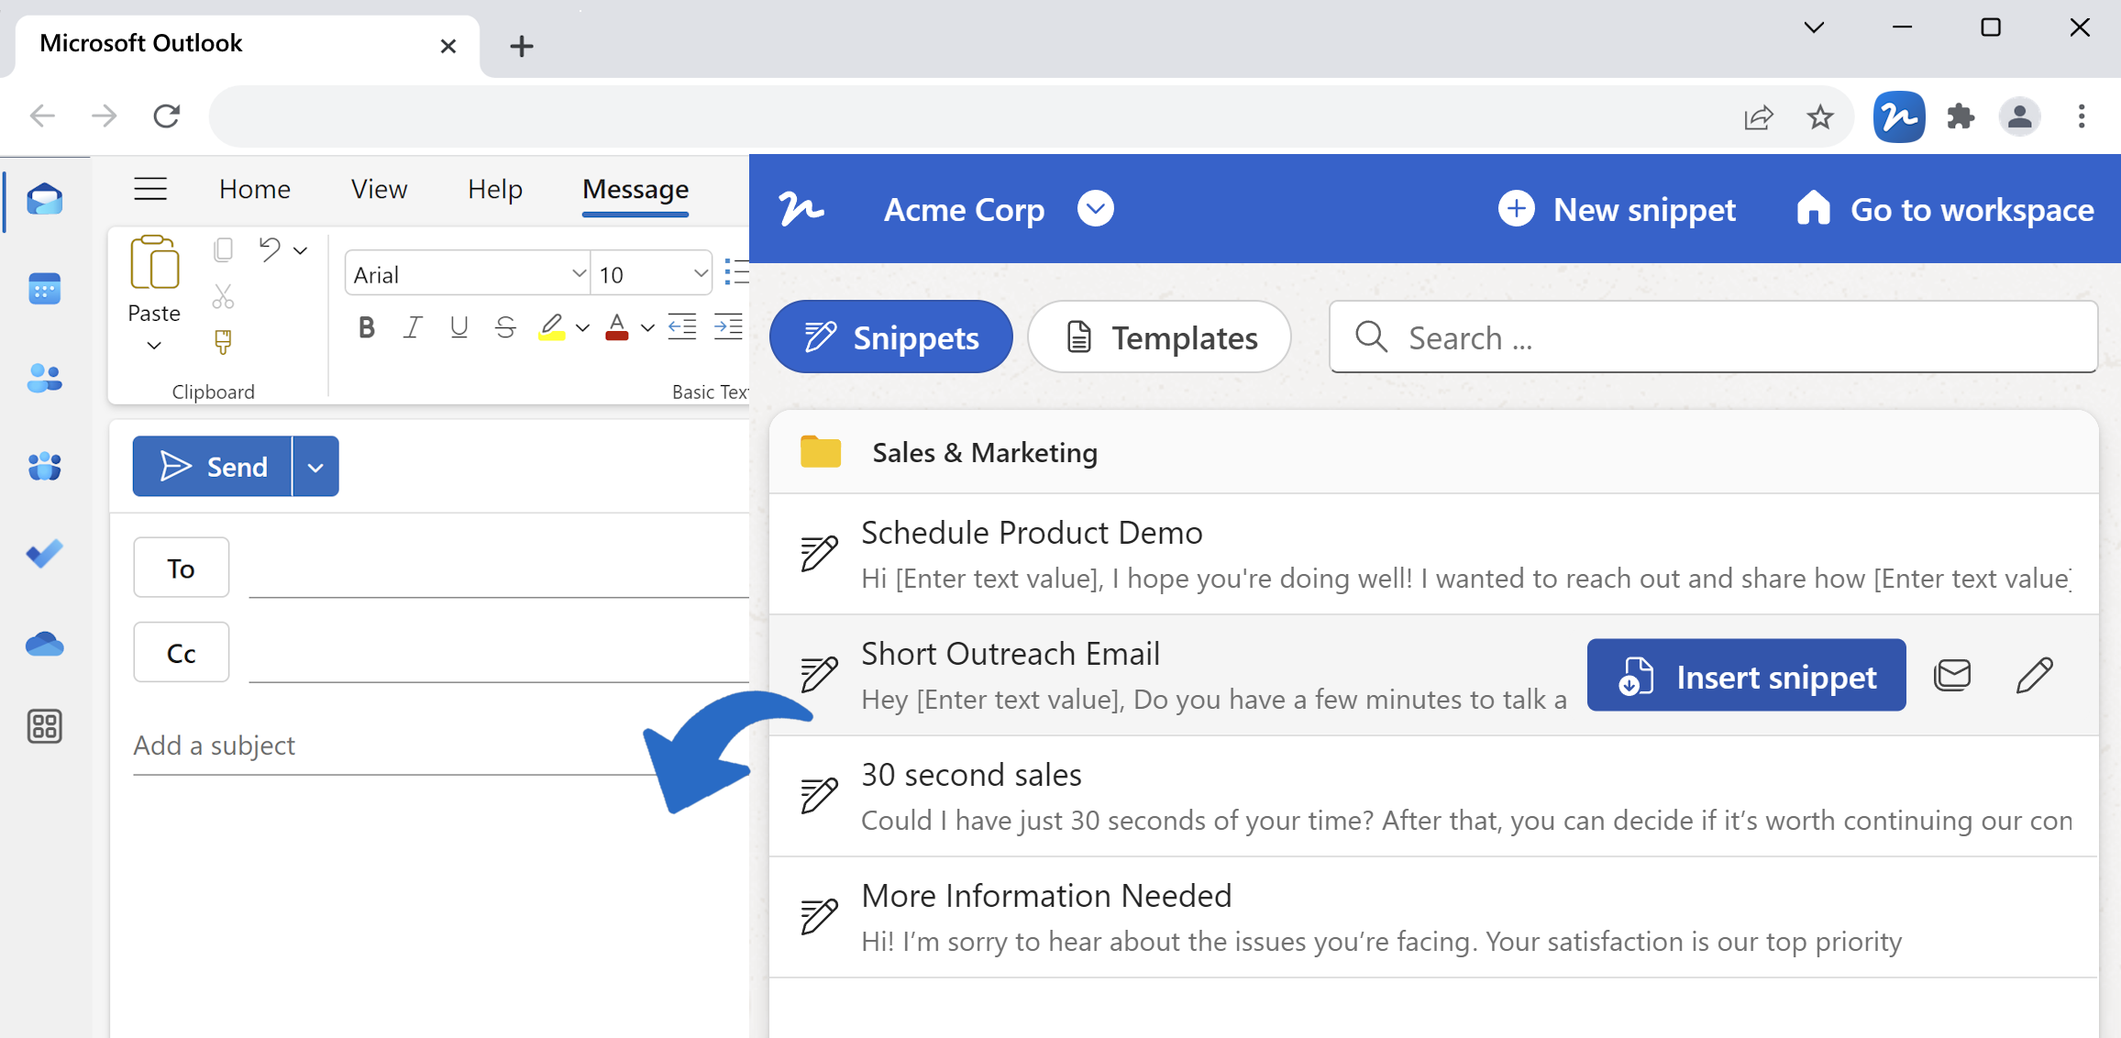Apply the yellow text highlight color
The height and width of the screenshot is (1038, 2121).
pos(551,327)
